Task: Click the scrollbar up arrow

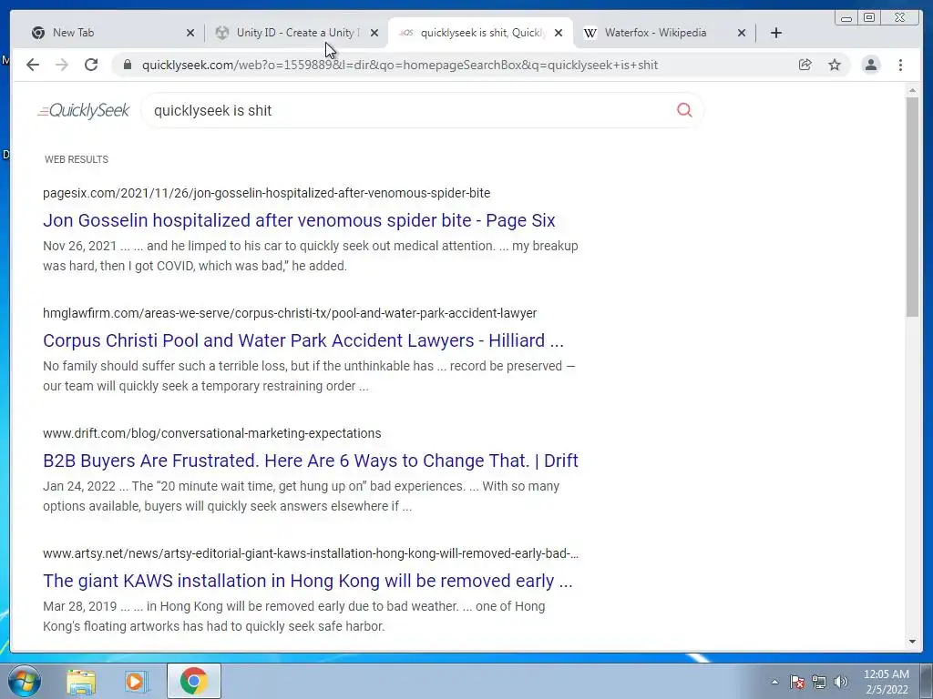Action: pyautogui.click(x=912, y=90)
